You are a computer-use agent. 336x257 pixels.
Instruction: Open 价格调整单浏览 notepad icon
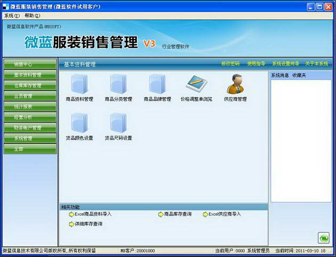196,84
